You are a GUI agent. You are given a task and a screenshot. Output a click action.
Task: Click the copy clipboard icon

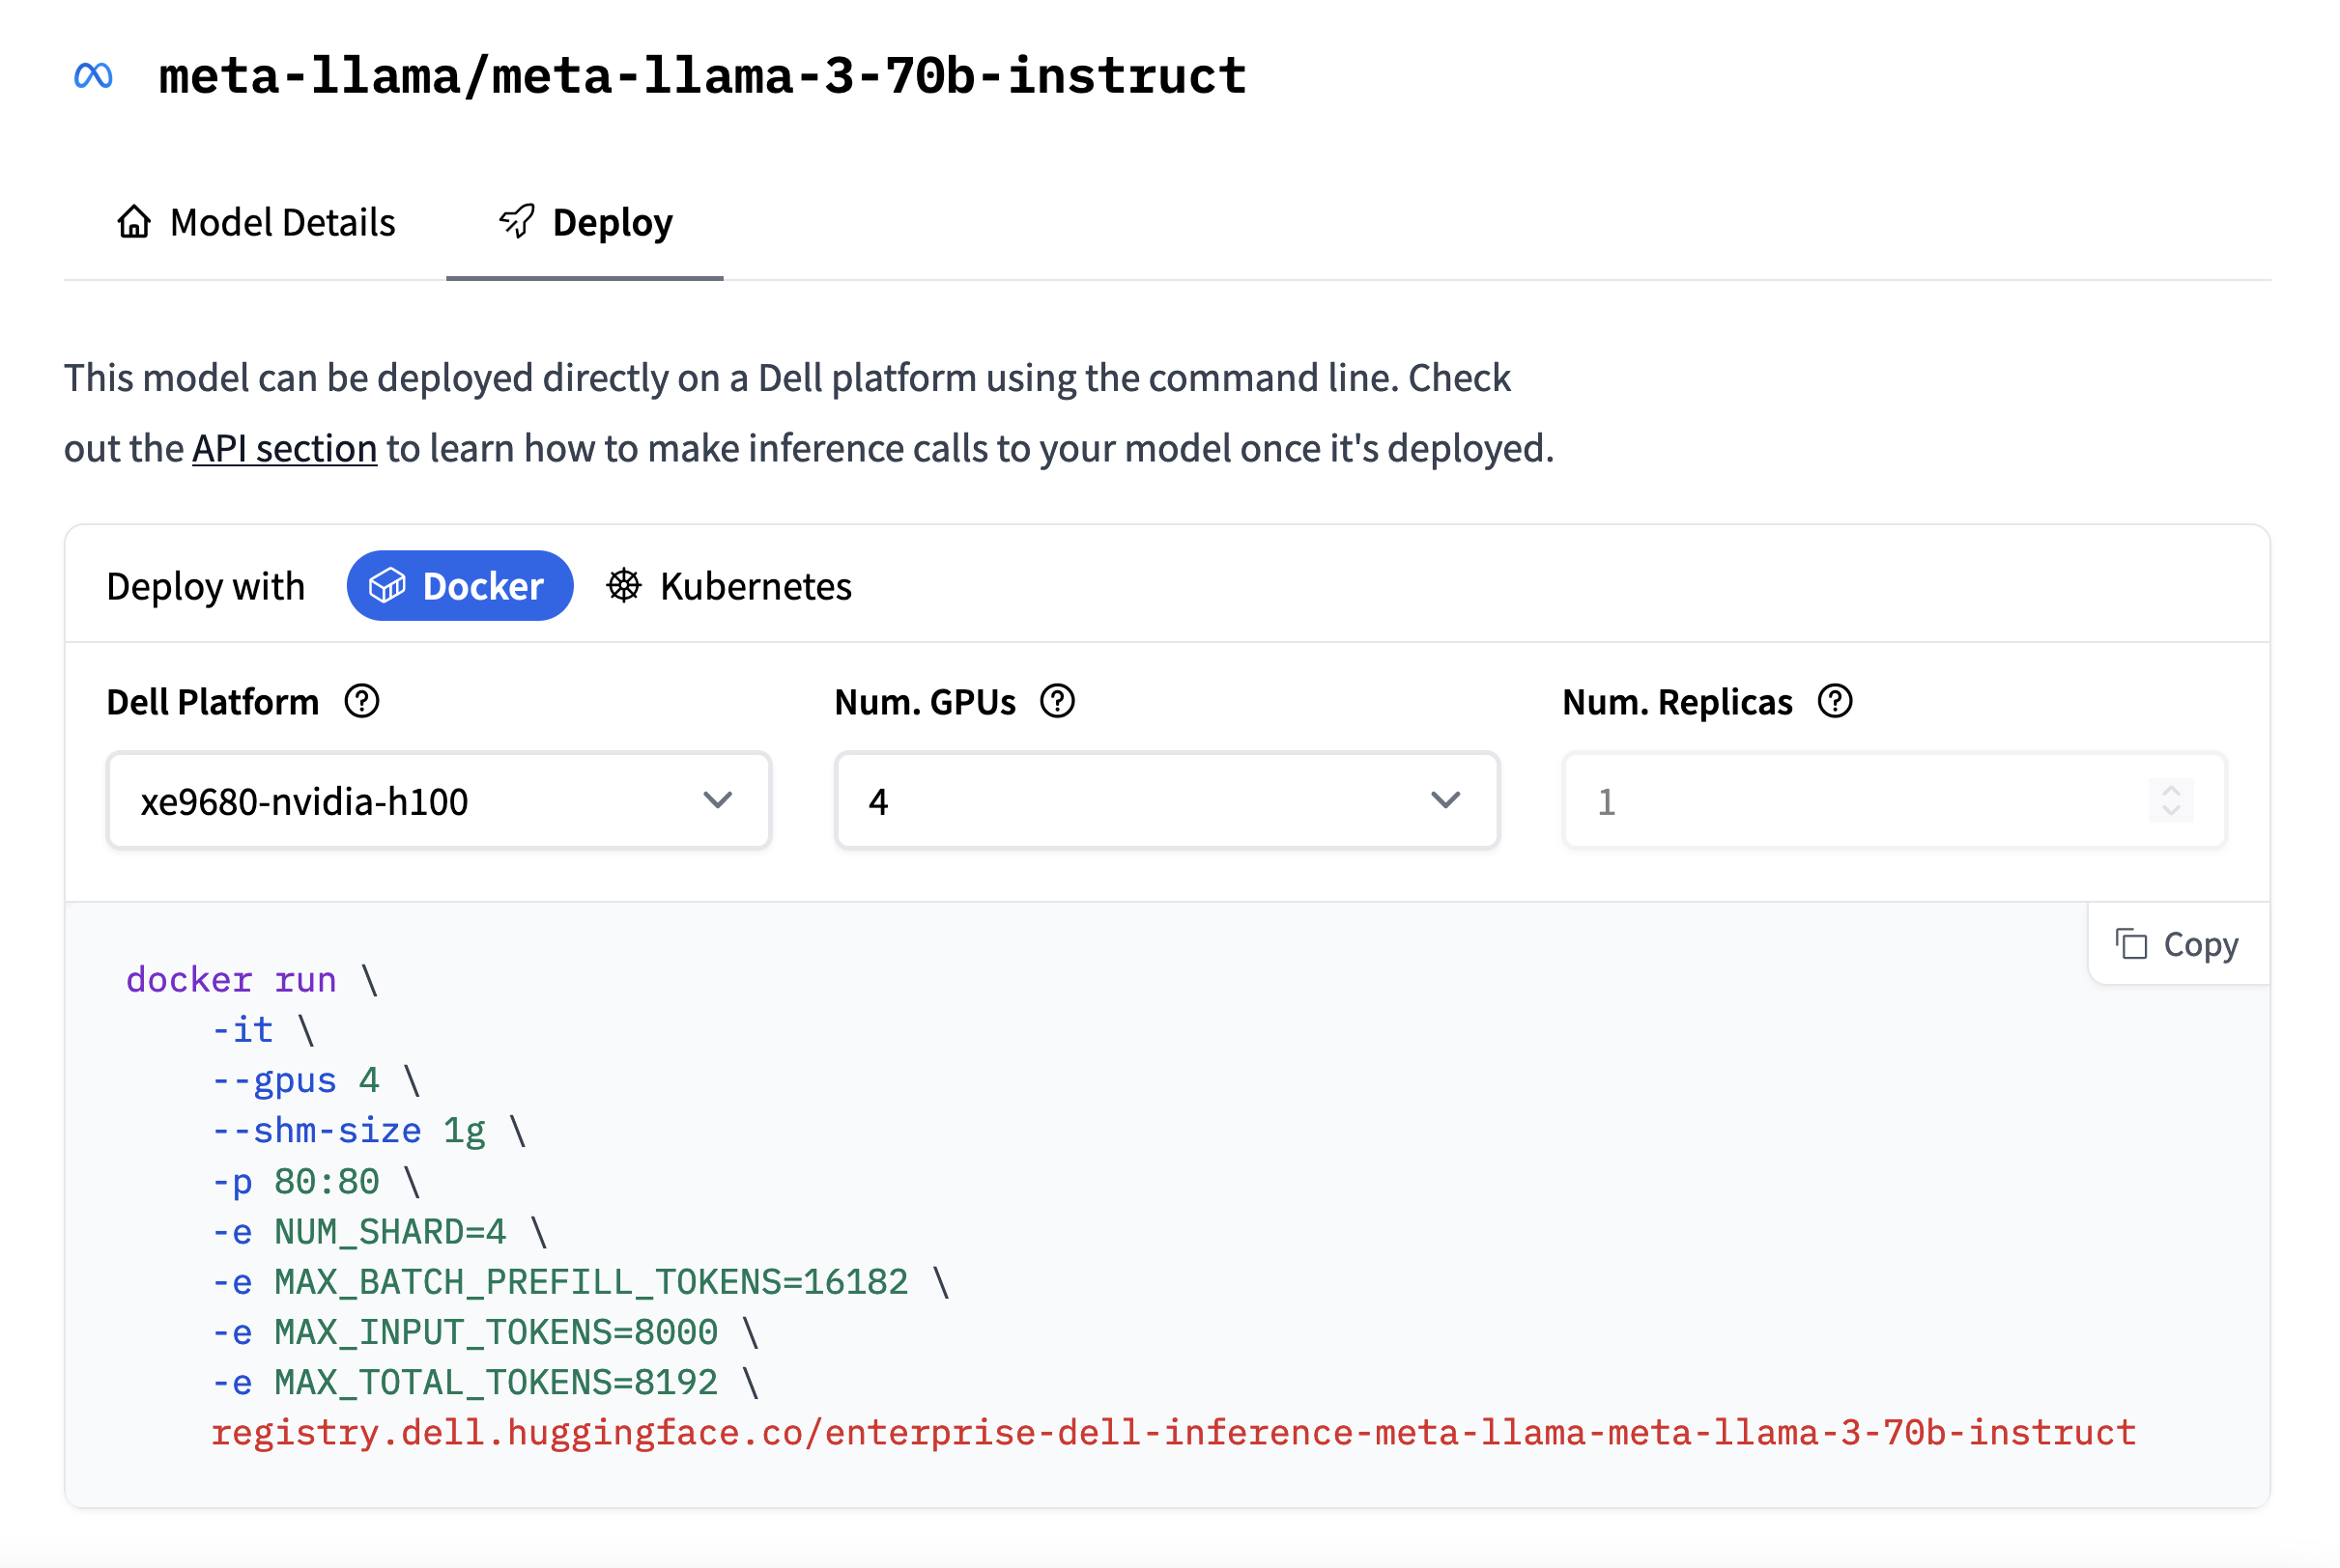[x=2131, y=944]
